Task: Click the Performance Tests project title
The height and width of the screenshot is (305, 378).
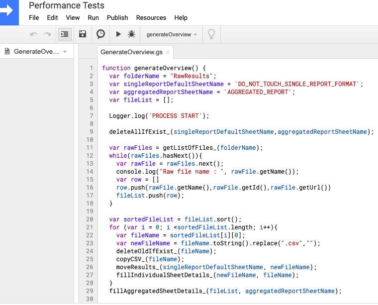Action: (x=67, y=5)
